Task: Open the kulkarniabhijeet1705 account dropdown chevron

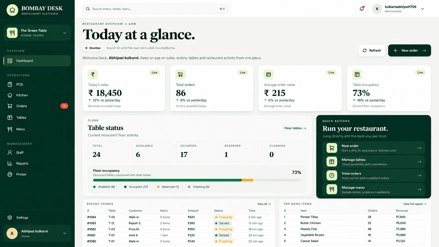Action: [x=422, y=9]
